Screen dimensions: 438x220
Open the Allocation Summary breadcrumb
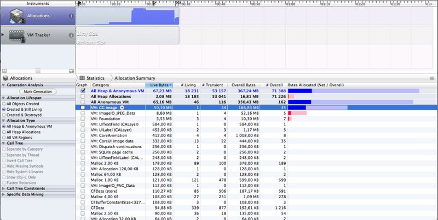click(x=135, y=78)
